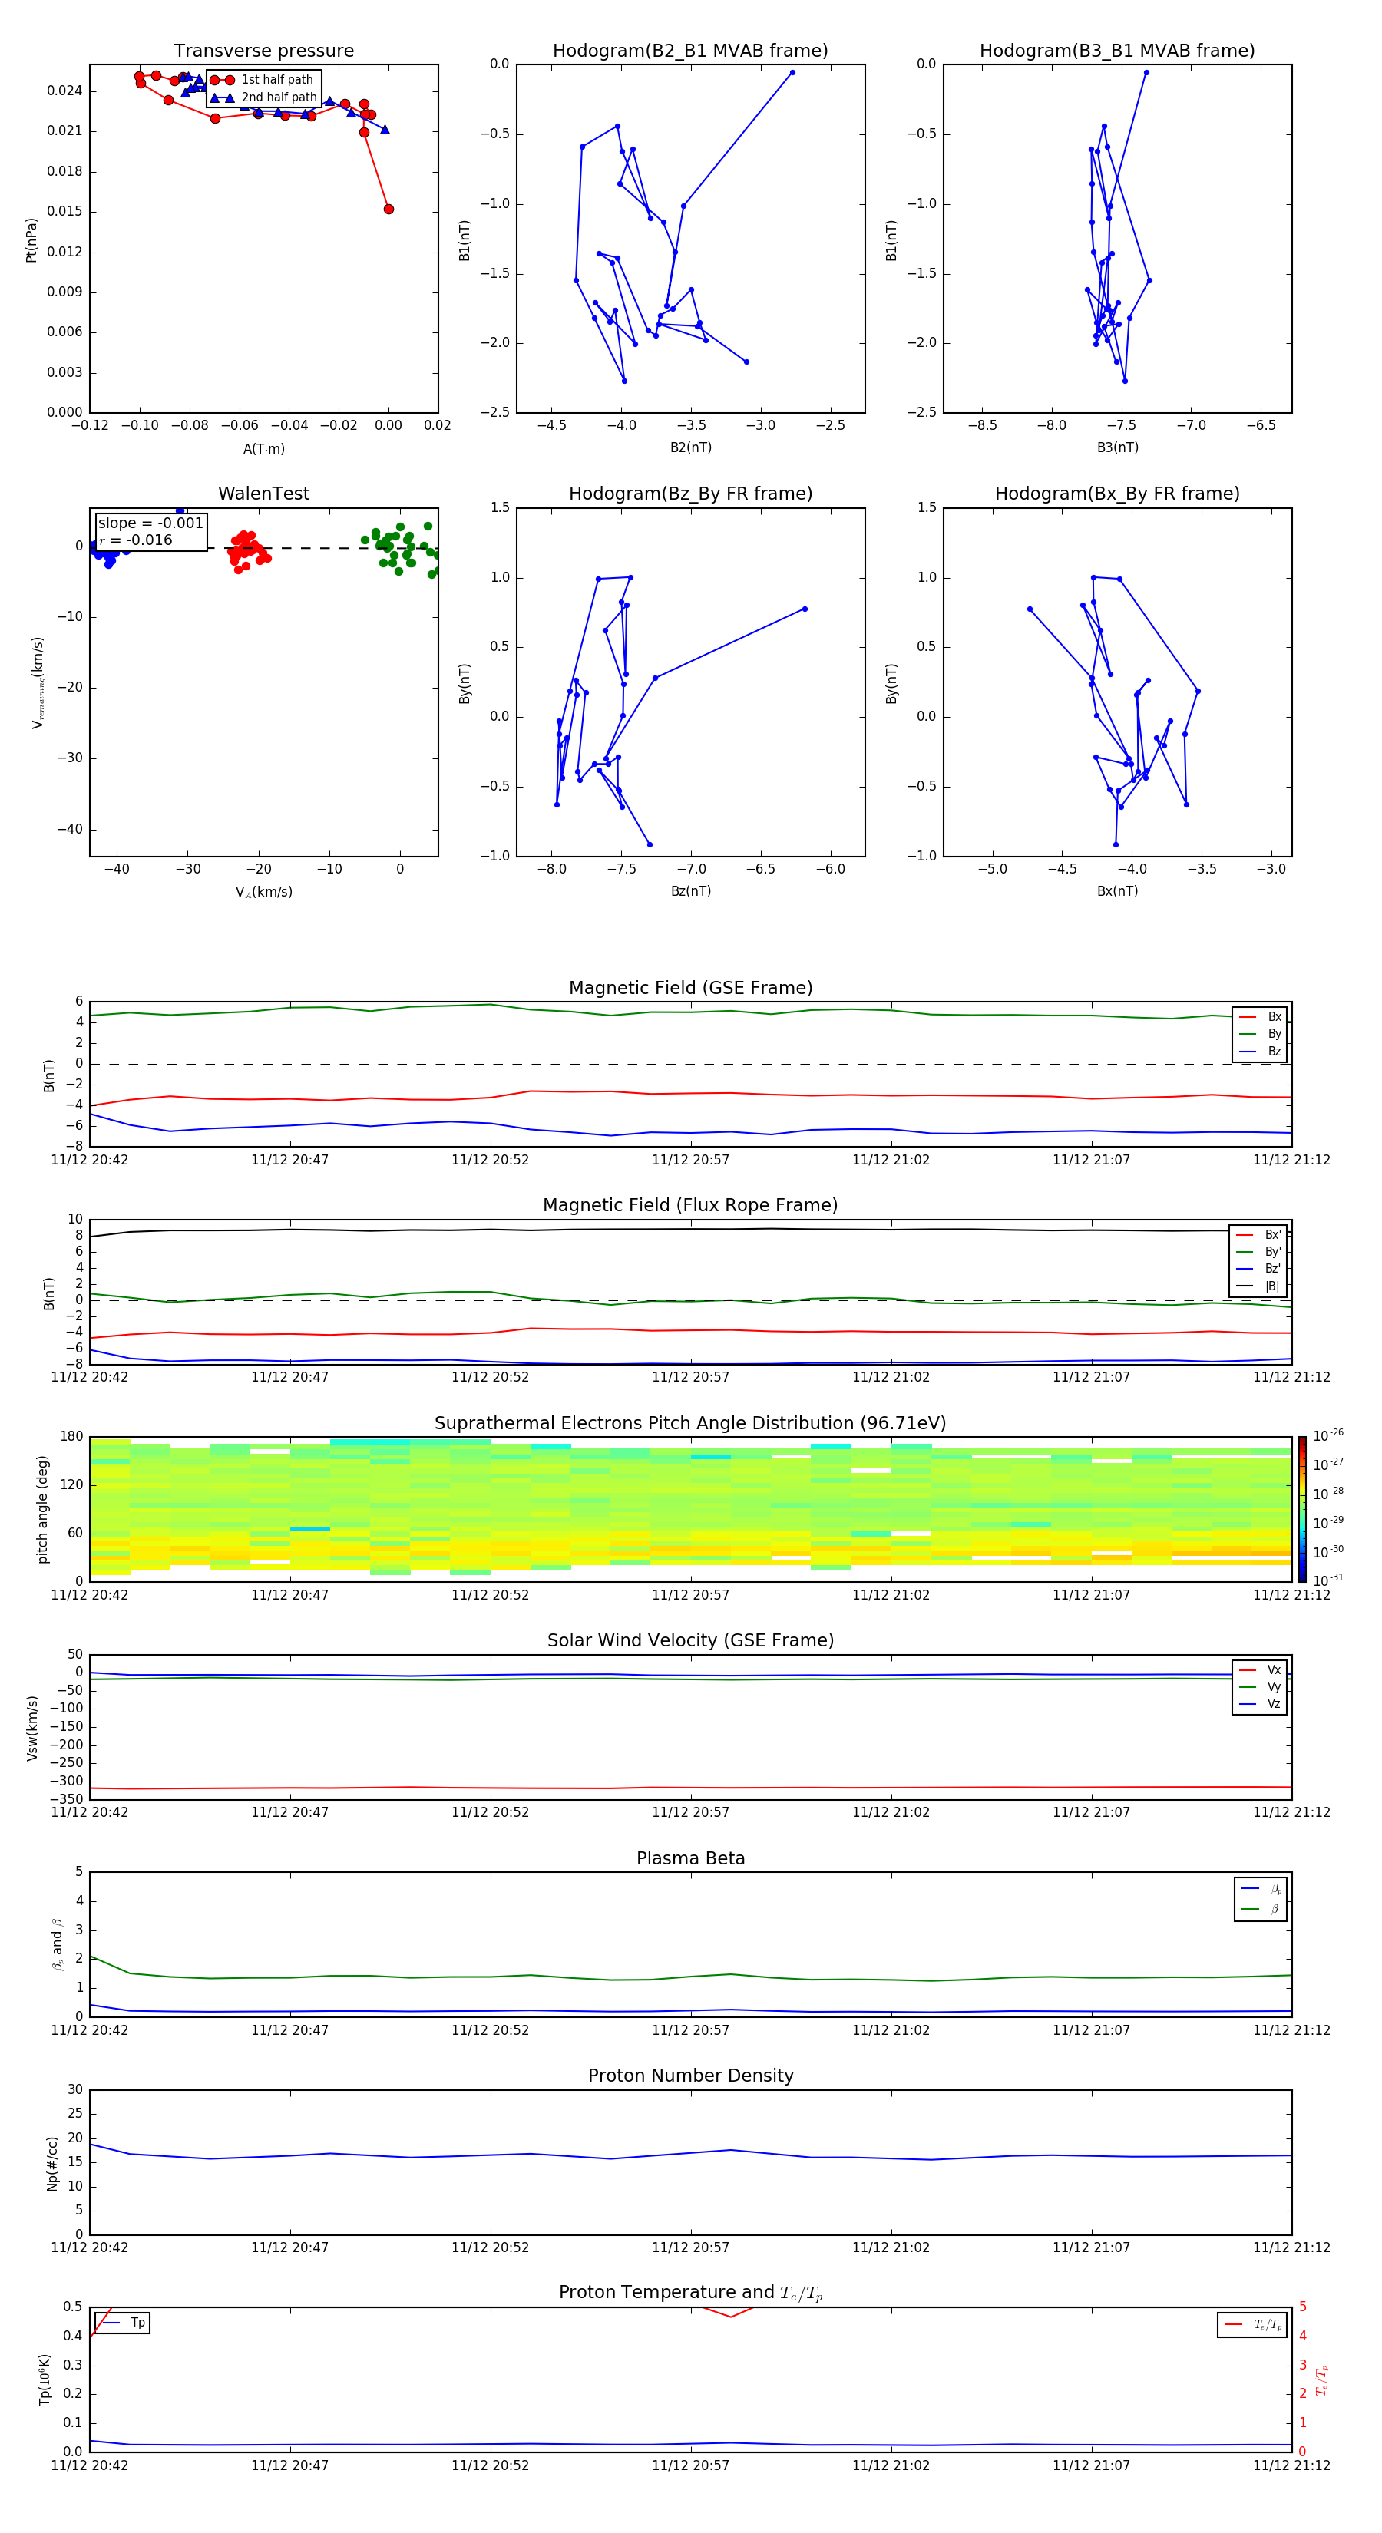Click the Vz legend entry in velocity plot

[1260, 1704]
